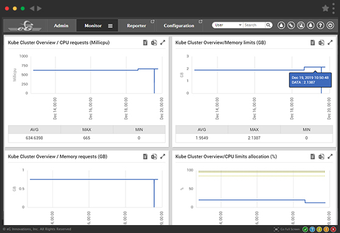Screen dimensions: 340x233
Task: Click the red X critical status icon
Action: coord(333,229)
